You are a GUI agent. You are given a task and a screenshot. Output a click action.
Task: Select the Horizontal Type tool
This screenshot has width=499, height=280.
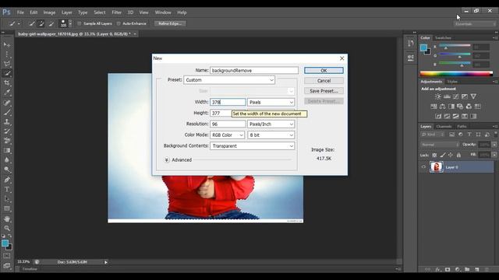click(7, 190)
